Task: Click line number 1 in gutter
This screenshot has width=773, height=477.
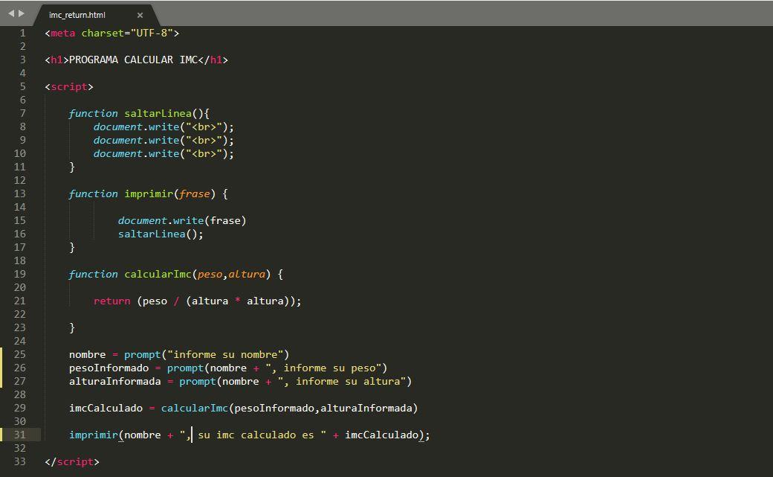Action: [23, 33]
